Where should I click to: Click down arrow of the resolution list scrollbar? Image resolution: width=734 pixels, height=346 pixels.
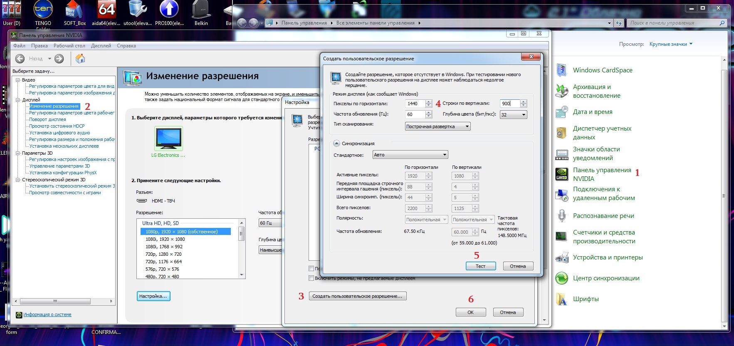pos(242,275)
